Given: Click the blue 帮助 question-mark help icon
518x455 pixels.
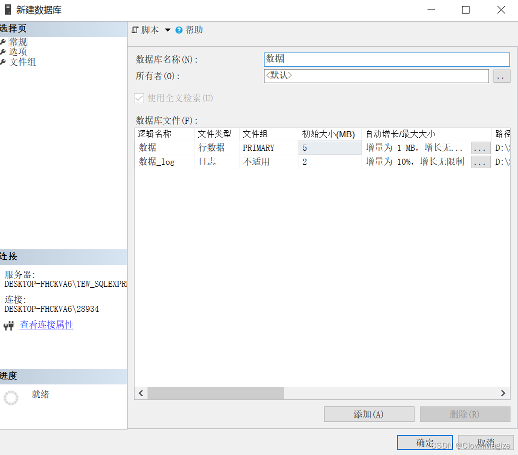Looking at the screenshot, I should coord(178,30).
